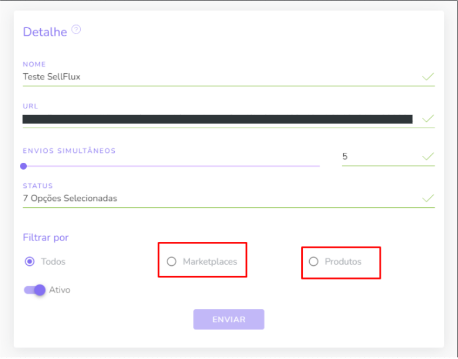458x359 pixels.
Task: Click the help icon beside Detalhe
Action: tap(76, 29)
